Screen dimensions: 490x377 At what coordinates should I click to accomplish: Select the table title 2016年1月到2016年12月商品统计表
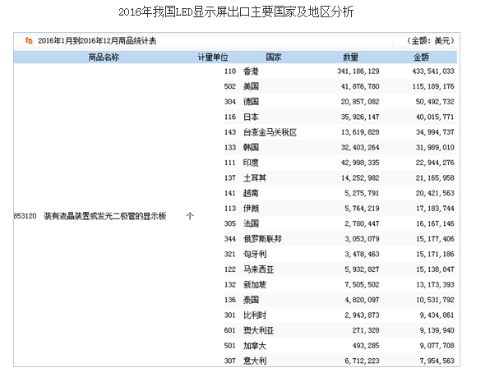pyautogui.click(x=97, y=41)
